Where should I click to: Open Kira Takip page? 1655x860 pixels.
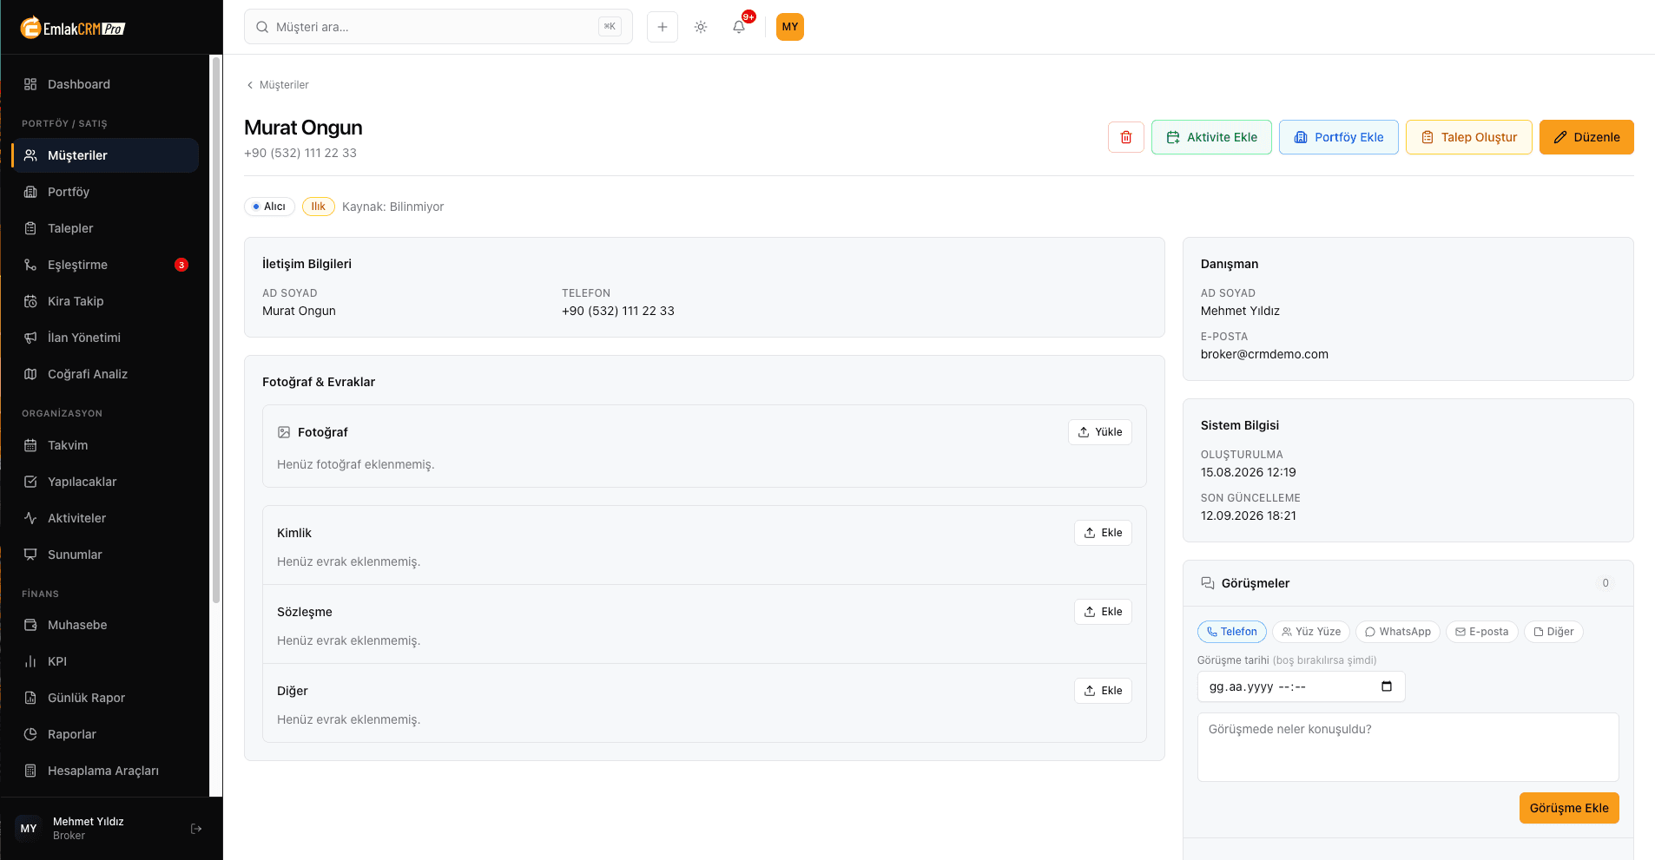pyautogui.click(x=105, y=301)
